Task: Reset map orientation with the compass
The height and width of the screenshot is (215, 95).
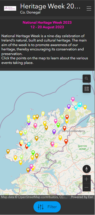Action: pyautogui.click(x=87, y=169)
